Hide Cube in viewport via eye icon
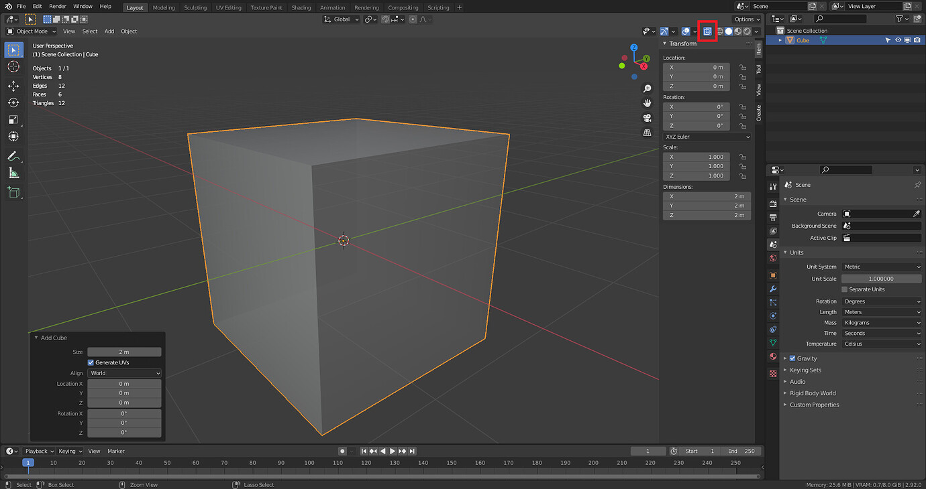 pos(898,40)
